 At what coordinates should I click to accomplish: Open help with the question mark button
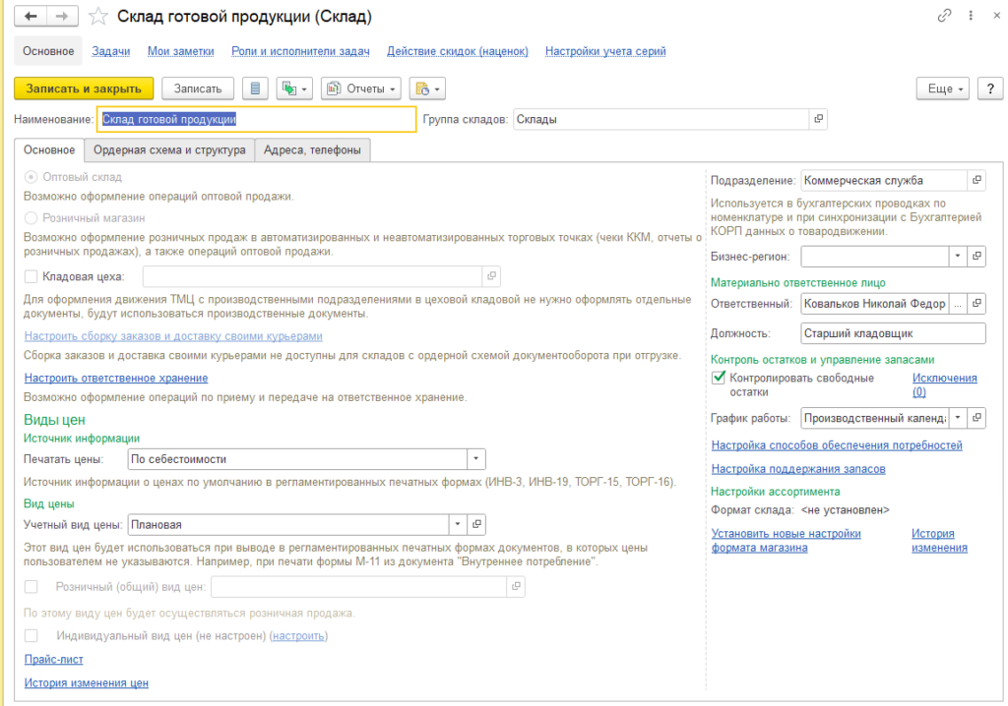990,88
